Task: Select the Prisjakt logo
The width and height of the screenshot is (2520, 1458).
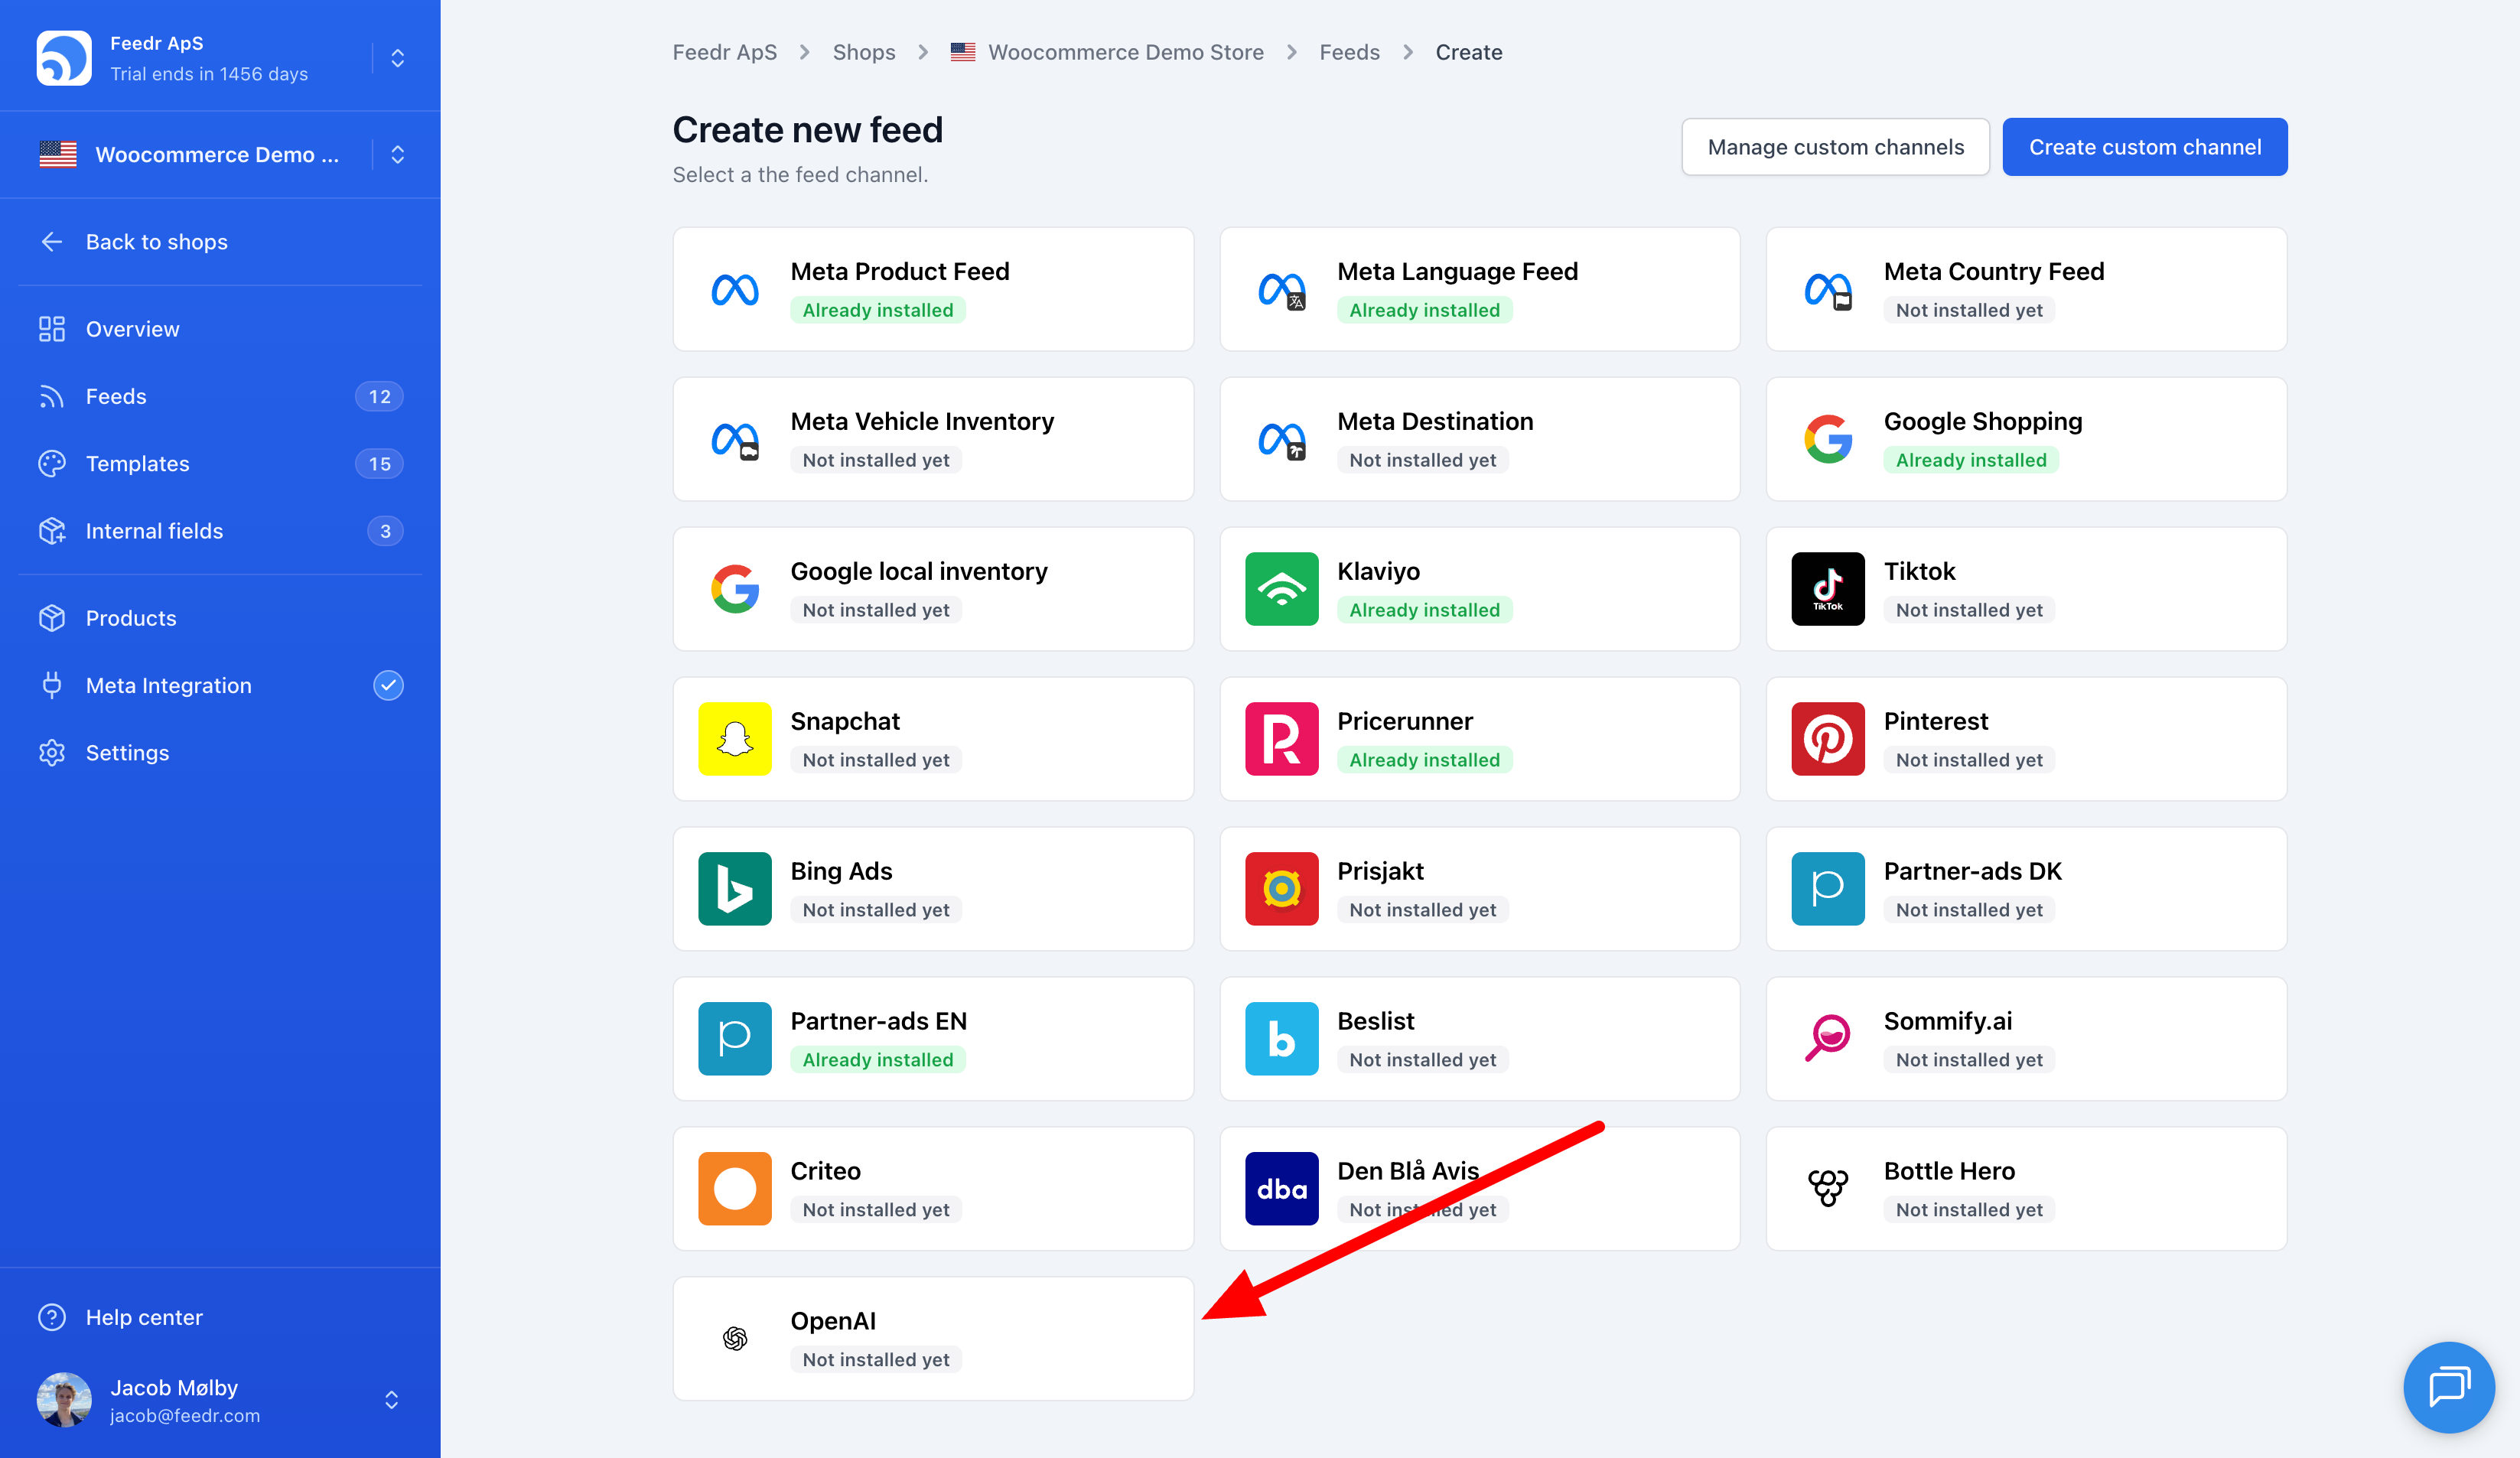Action: pos(1281,889)
